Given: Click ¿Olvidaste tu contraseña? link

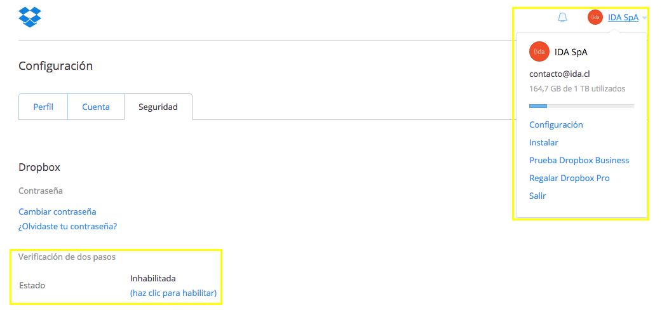Looking at the screenshot, I should pyautogui.click(x=67, y=226).
